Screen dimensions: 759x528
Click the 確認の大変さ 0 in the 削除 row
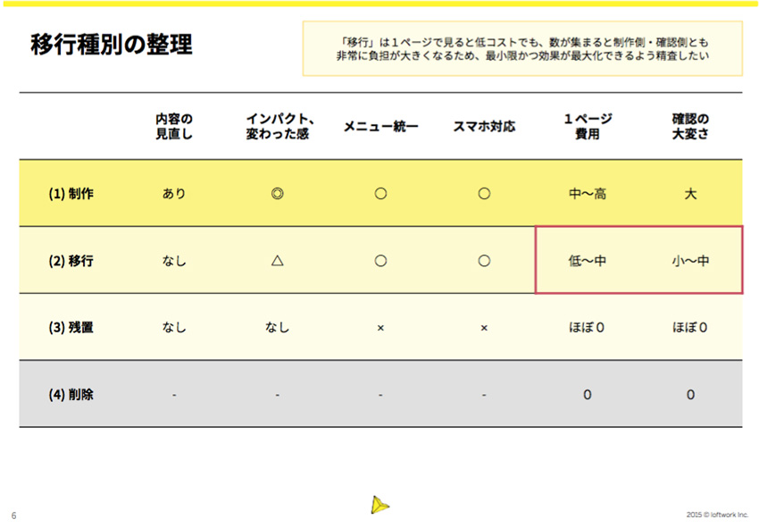click(691, 395)
